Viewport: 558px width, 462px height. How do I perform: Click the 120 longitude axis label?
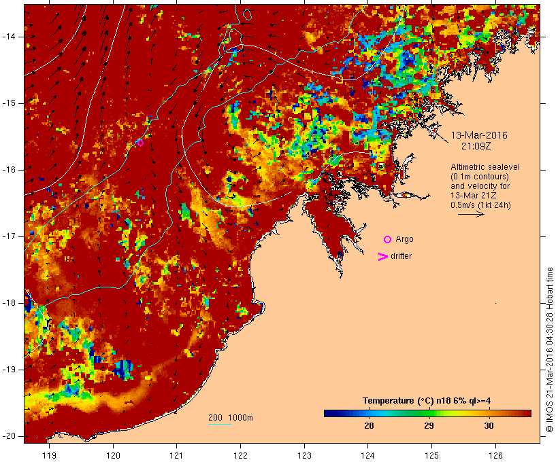pos(113,455)
